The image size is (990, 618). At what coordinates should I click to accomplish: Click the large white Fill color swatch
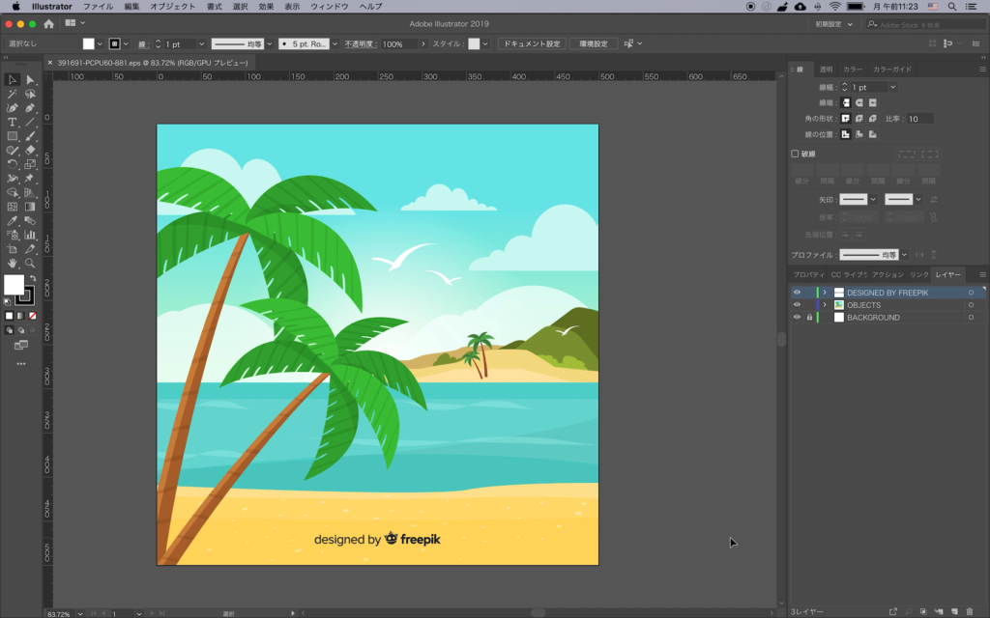tap(14, 285)
